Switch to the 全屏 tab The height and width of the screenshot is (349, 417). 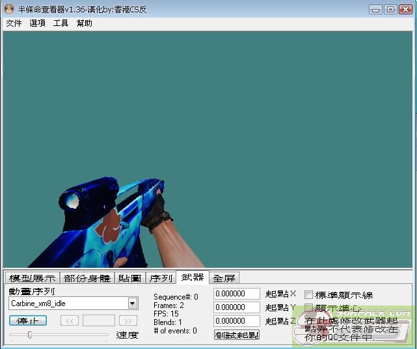(x=224, y=278)
